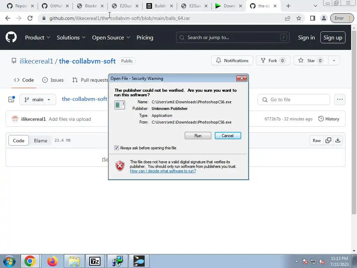Click the Windows Start orb

coord(9,261)
